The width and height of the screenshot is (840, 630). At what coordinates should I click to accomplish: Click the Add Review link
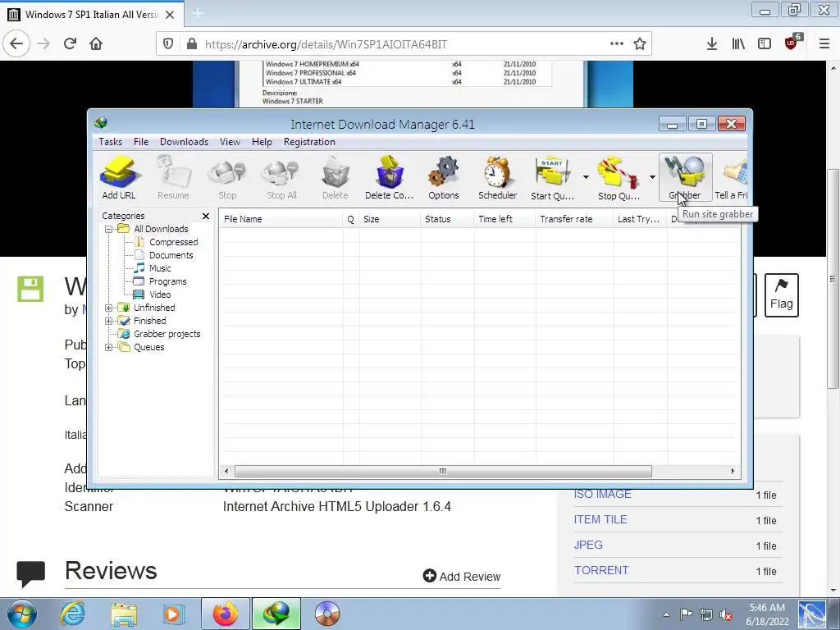point(462,577)
